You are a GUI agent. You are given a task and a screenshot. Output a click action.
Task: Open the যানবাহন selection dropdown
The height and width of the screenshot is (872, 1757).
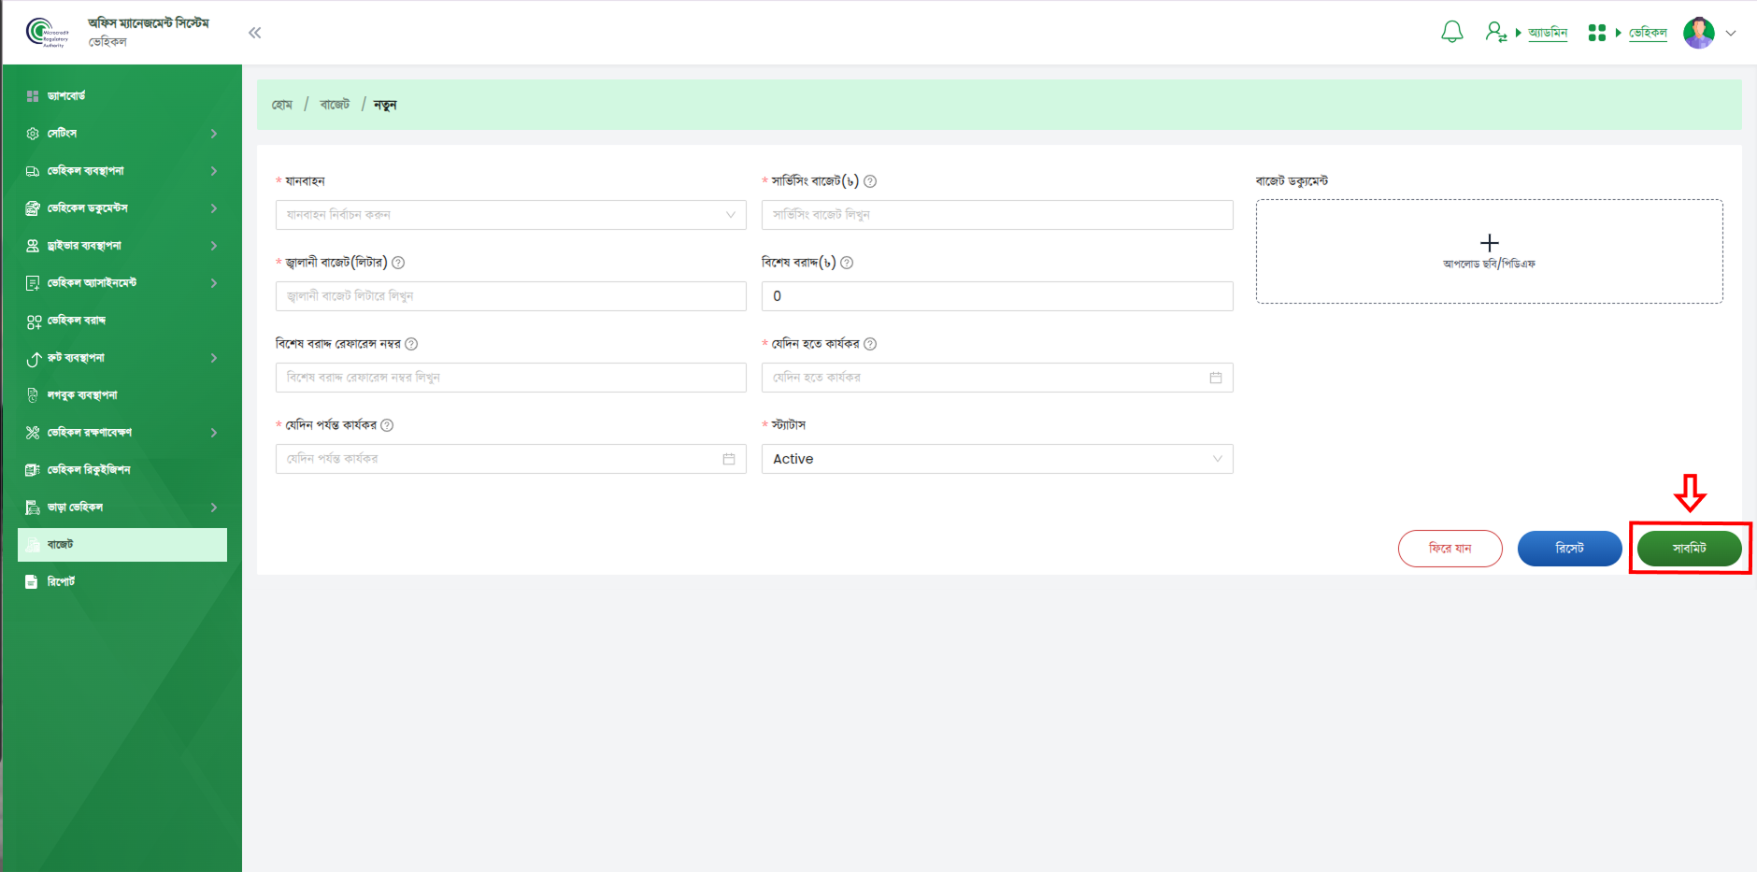pyautogui.click(x=510, y=215)
